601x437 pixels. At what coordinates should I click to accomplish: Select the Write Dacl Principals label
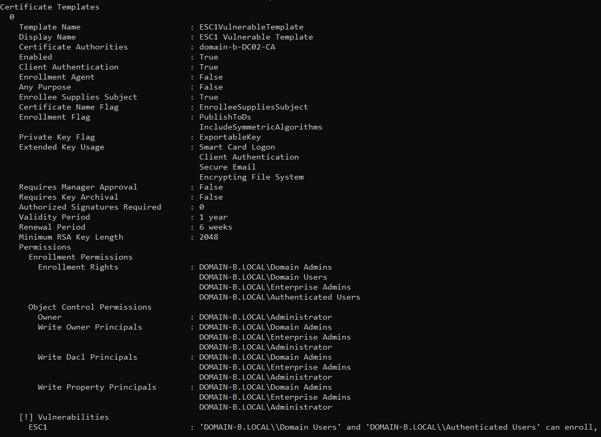click(x=88, y=357)
